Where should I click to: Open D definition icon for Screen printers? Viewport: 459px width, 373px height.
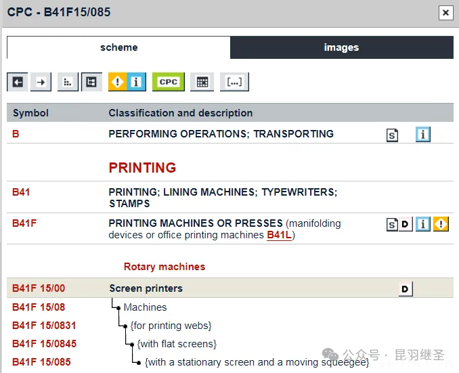pos(405,289)
